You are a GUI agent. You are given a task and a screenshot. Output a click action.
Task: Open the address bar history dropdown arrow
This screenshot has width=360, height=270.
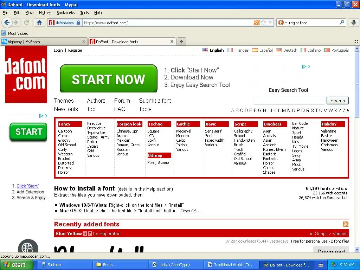[x=270, y=22]
